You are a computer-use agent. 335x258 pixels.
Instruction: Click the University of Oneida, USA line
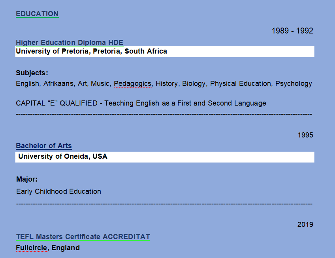click(62, 157)
